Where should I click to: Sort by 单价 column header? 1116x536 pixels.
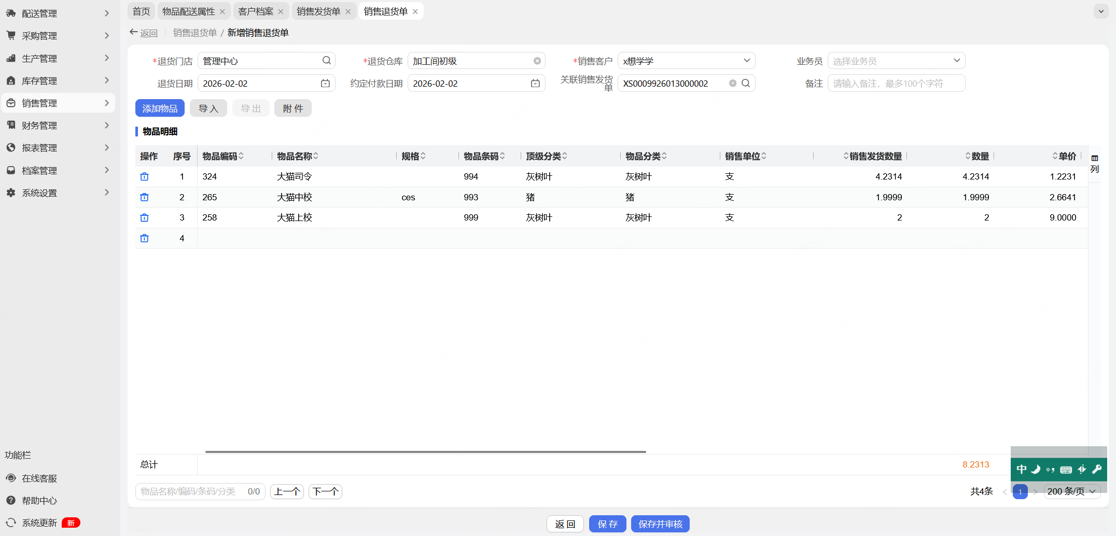coord(1064,156)
